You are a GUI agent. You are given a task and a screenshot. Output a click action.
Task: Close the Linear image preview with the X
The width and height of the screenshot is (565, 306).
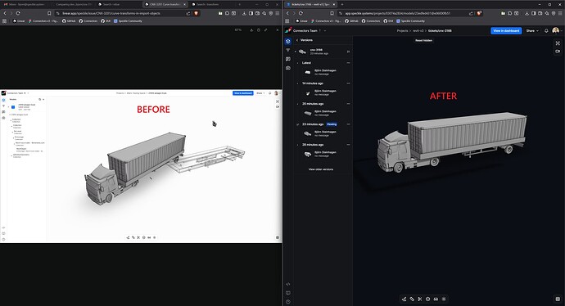click(278, 30)
